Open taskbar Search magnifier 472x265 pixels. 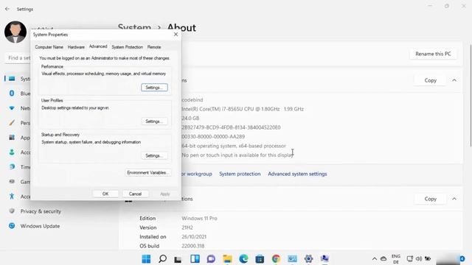(162, 258)
